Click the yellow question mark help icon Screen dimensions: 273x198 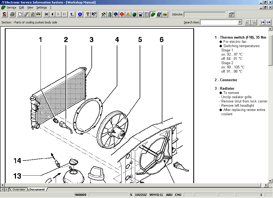point(87,14)
